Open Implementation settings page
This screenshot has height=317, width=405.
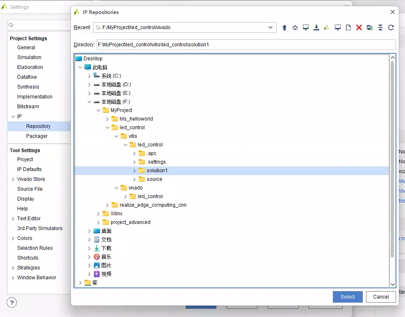click(34, 97)
